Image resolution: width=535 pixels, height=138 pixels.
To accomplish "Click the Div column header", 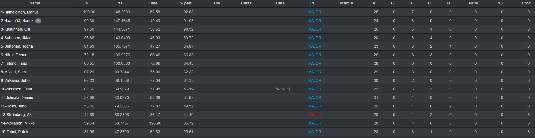I will click(217, 3).
